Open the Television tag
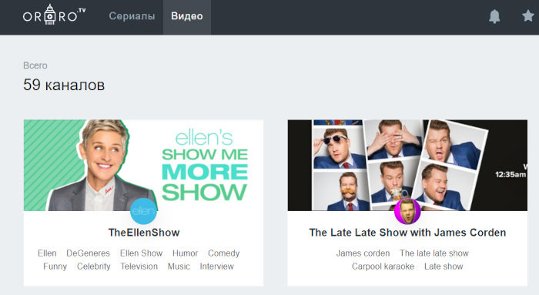The image size is (539, 295). pyautogui.click(x=139, y=267)
